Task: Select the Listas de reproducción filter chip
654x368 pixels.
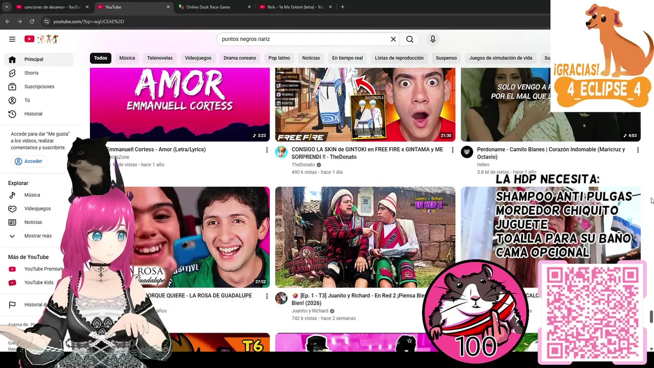Action: pyautogui.click(x=399, y=58)
